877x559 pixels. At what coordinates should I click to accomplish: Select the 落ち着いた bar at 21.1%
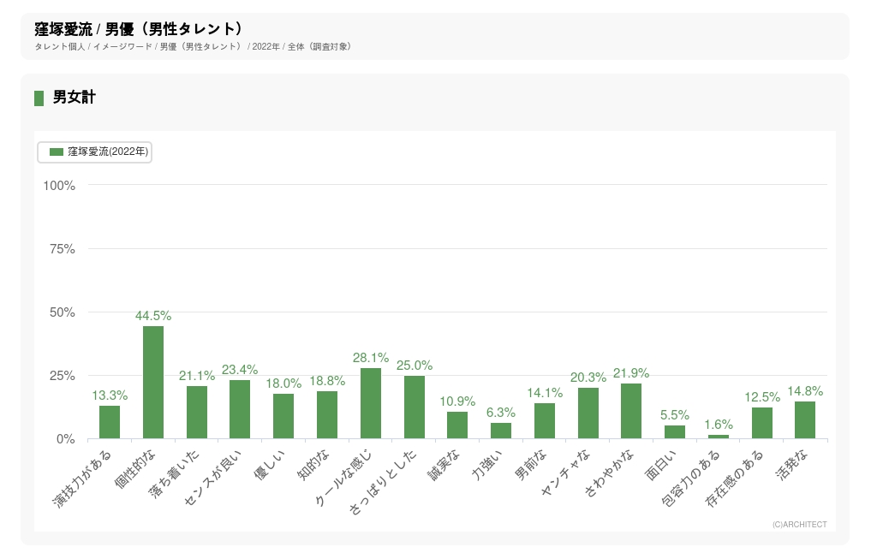pos(197,413)
